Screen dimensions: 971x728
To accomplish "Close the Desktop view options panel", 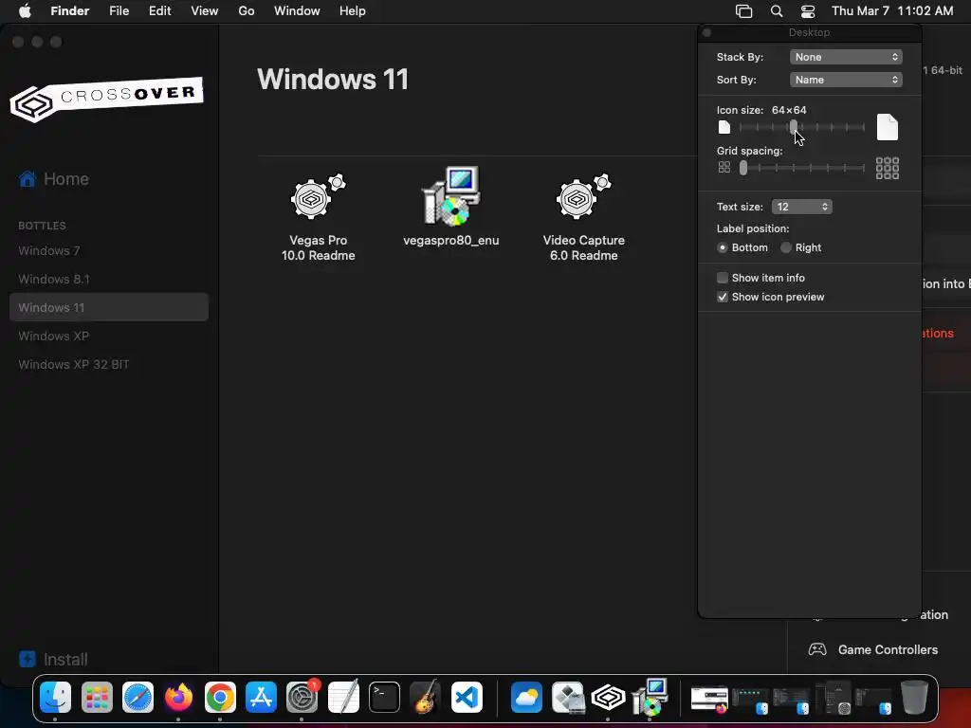I will pyautogui.click(x=707, y=32).
